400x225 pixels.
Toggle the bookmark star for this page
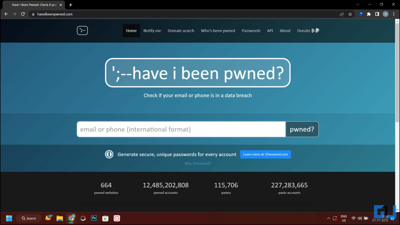[x=350, y=14]
